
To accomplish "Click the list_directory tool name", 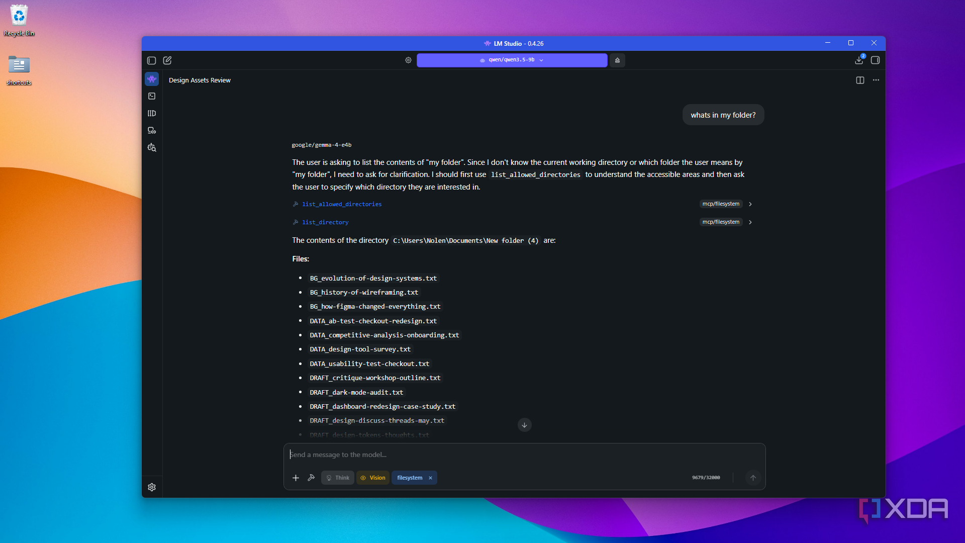I will [325, 222].
